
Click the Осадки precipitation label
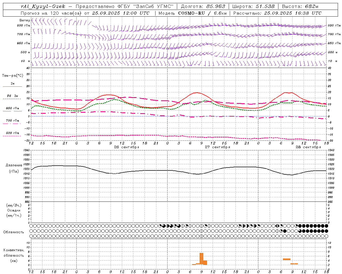14,210
